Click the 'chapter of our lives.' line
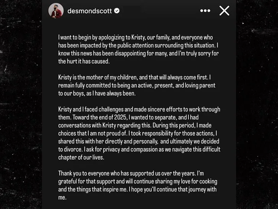Viewport: 278px width, 209px height. (81, 157)
